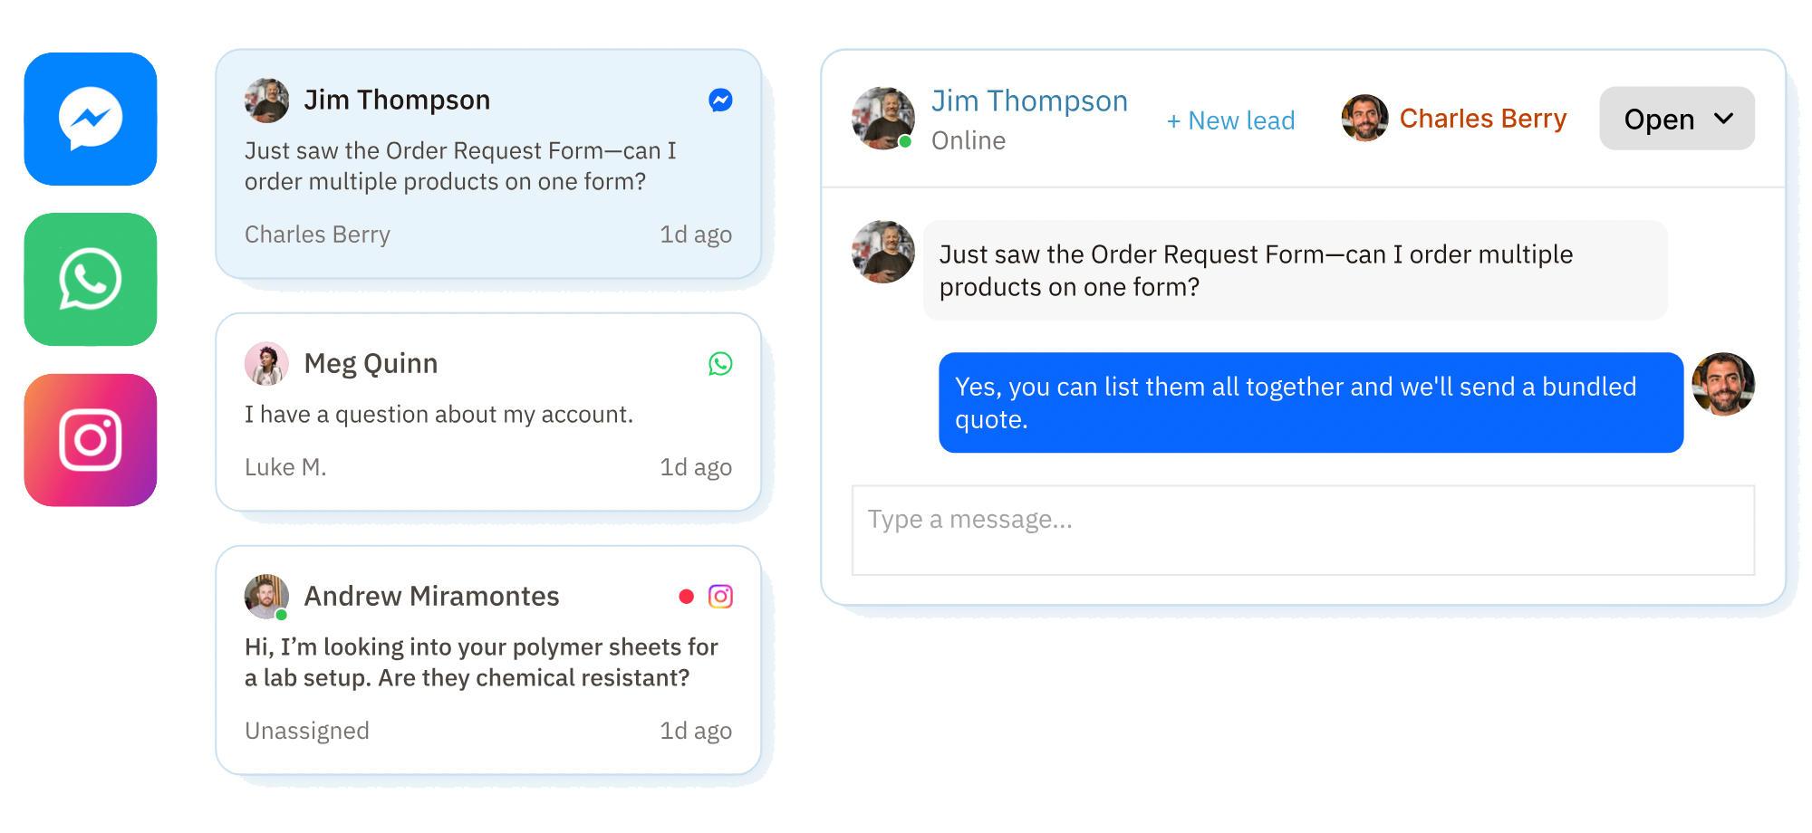The height and width of the screenshot is (833, 1812).
Task: Open the Open status dropdown
Action: (x=1658, y=119)
